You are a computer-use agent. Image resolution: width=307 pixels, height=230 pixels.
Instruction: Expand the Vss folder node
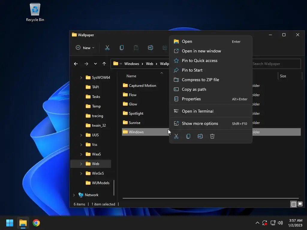(x=81, y=145)
